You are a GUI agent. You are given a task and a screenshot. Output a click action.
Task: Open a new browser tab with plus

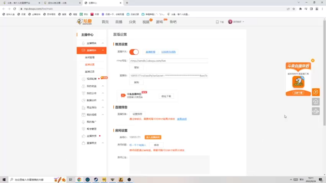[127, 3]
